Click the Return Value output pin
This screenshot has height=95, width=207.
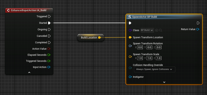(198, 29)
